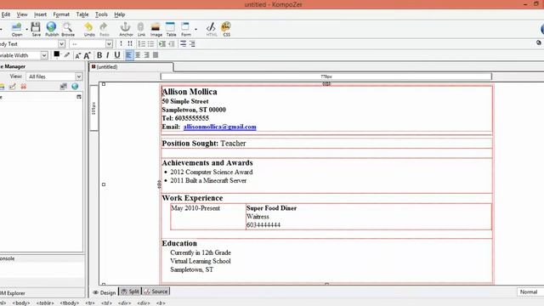Toggle right text alignment
This screenshot has height=306, width=544.
(147, 55)
